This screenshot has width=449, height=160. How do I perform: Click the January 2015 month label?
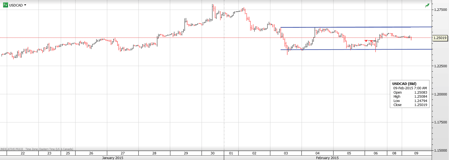tap(113, 158)
